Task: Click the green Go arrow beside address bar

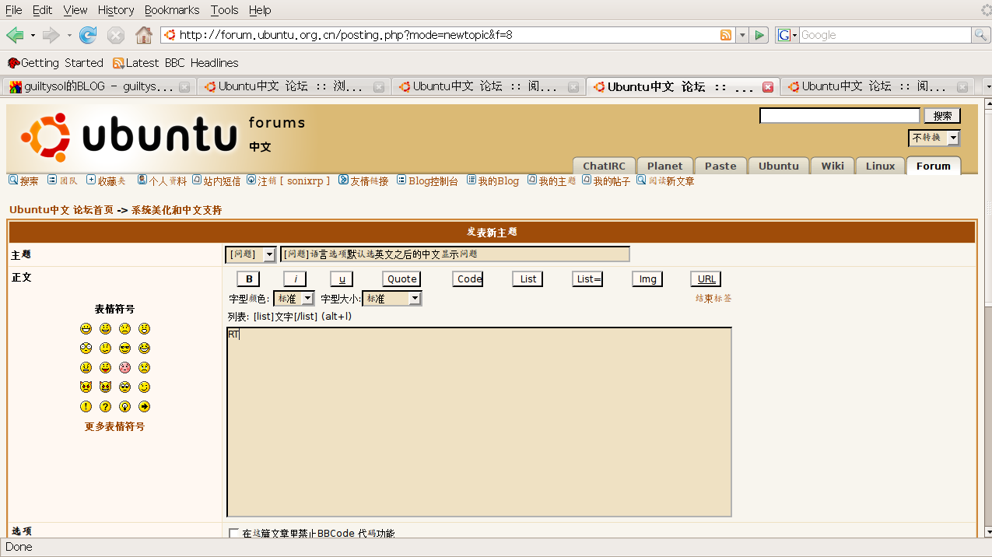Action: (760, 35)
